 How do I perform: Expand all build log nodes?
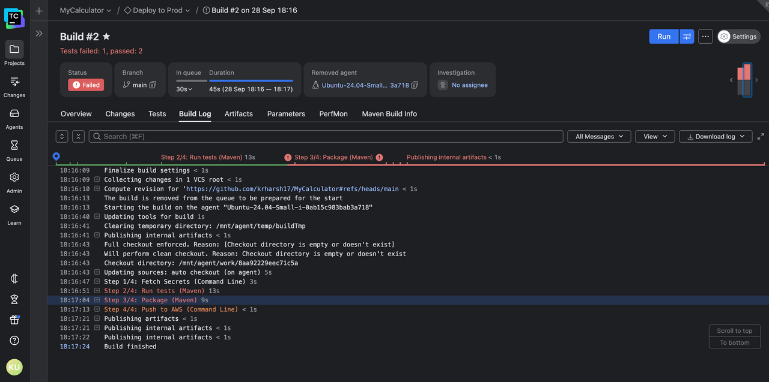click(x=62, y=137)
